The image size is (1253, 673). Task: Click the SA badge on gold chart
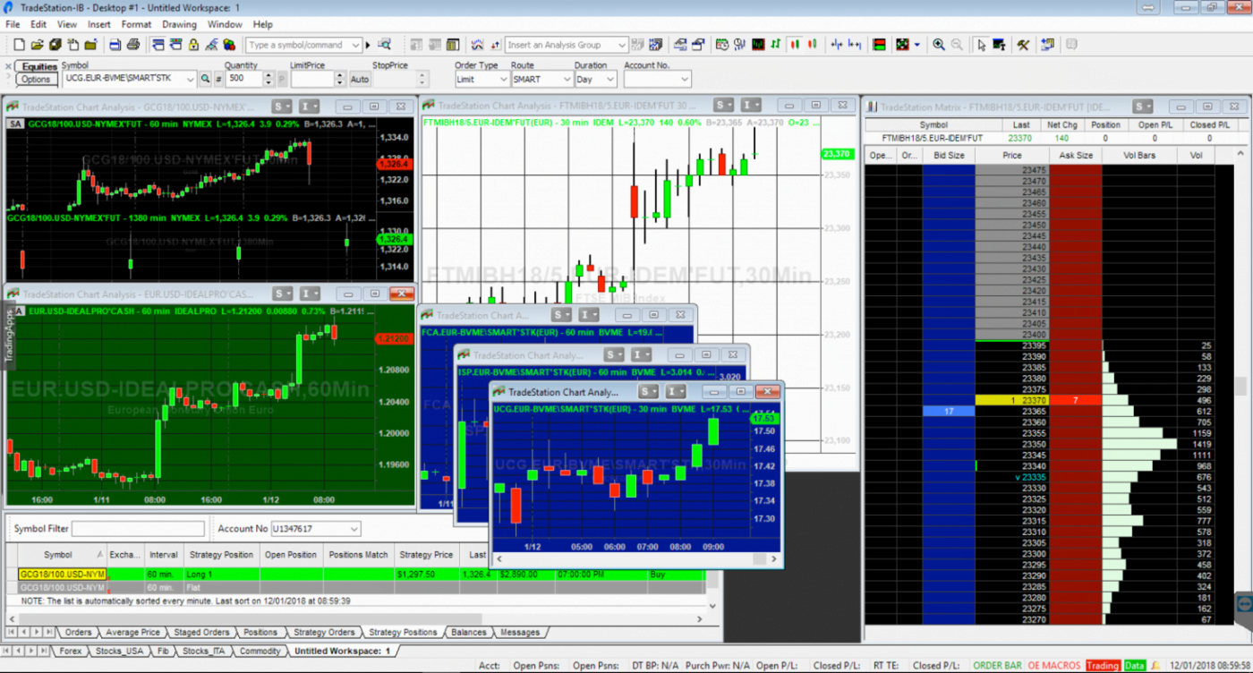15,124
